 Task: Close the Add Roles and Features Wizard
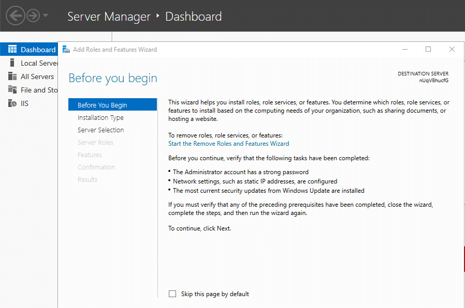click(452, 49)
